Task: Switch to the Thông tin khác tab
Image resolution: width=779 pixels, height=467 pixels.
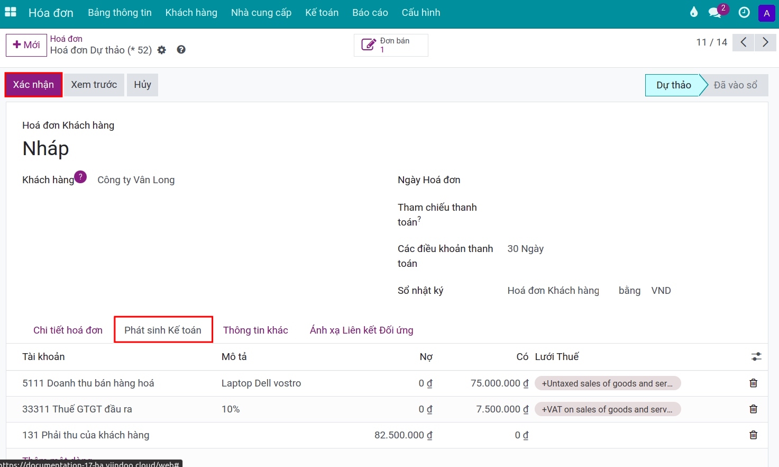Action: (x=255, y=330)
